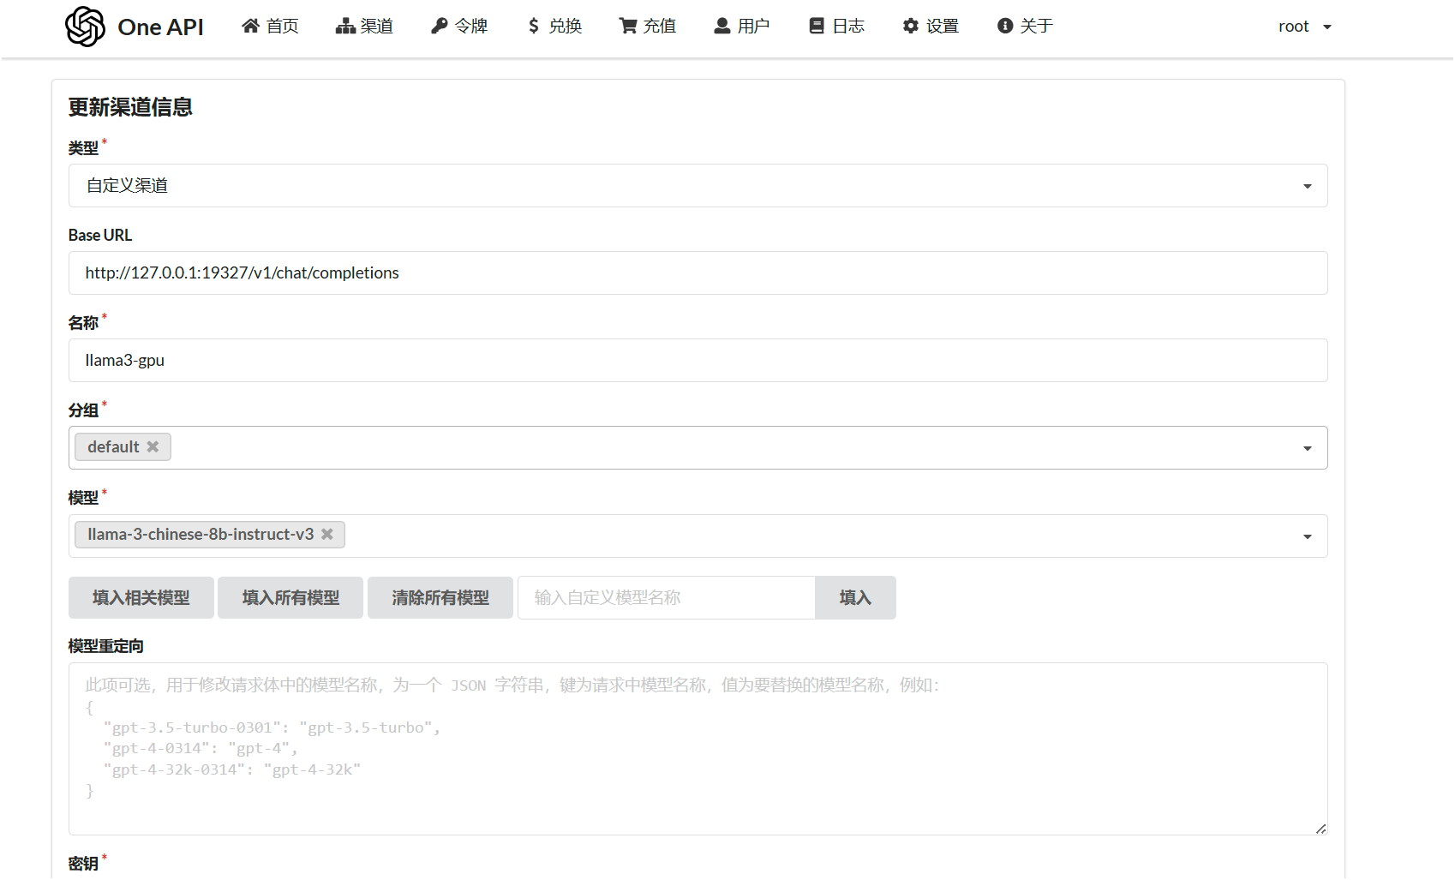Expand the 类型 channel type dropdown
This screenshot has height=880, width=1455.
(1307, 186)
